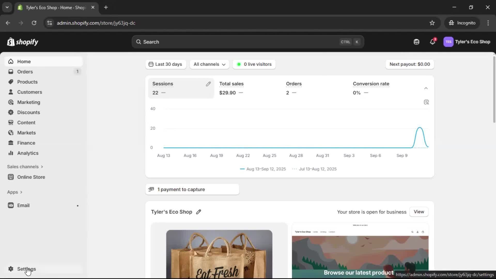Click the View store button
This screenshot has width=496, height=279.
[419, 212]
